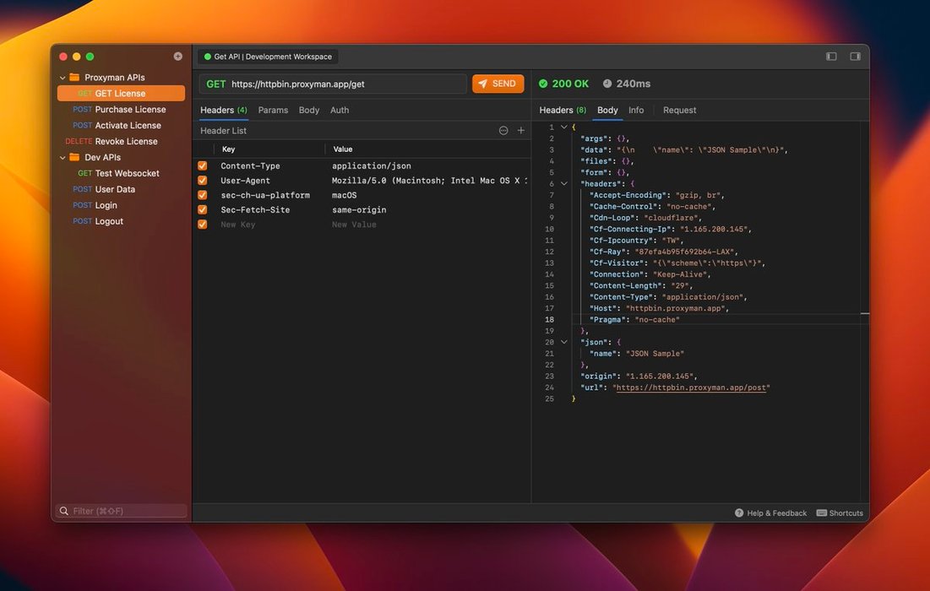This screenshot has height=591, width=930.
Task: Open Help & Feedback
Action: point(770,512)
